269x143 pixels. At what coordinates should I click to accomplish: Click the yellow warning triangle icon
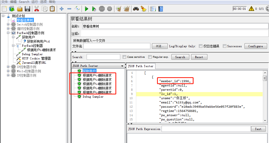[251, 8]
